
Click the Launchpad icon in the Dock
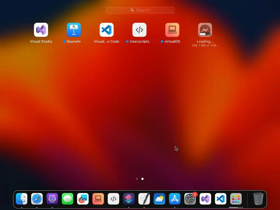[x=236, y=199]
